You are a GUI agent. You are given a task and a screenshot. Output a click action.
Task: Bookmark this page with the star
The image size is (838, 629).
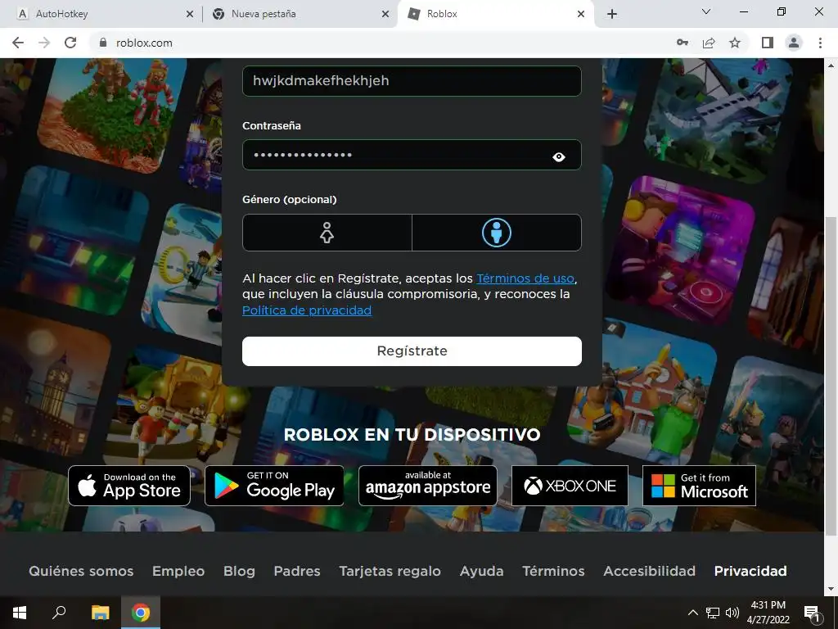735,43
